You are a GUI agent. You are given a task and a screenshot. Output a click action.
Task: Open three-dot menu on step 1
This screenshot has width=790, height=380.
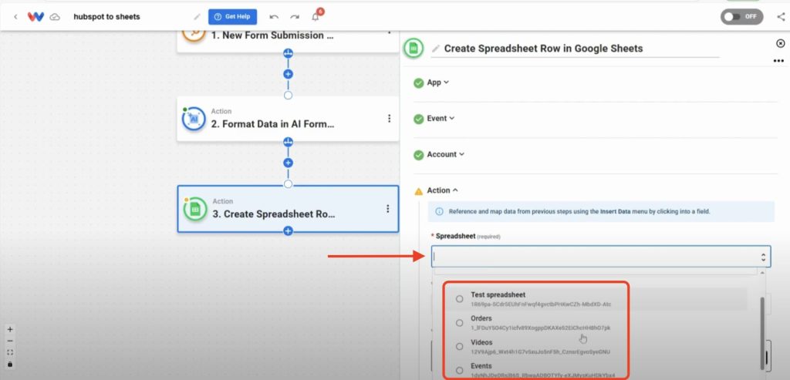389,32
